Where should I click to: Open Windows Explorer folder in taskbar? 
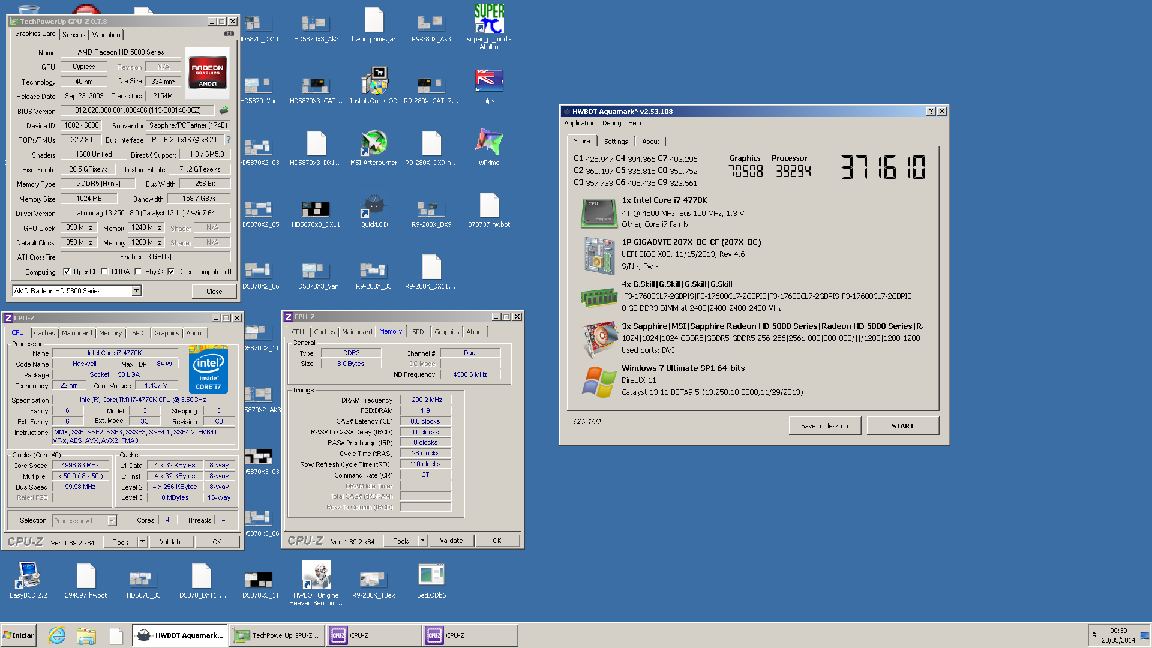[86, 635]
